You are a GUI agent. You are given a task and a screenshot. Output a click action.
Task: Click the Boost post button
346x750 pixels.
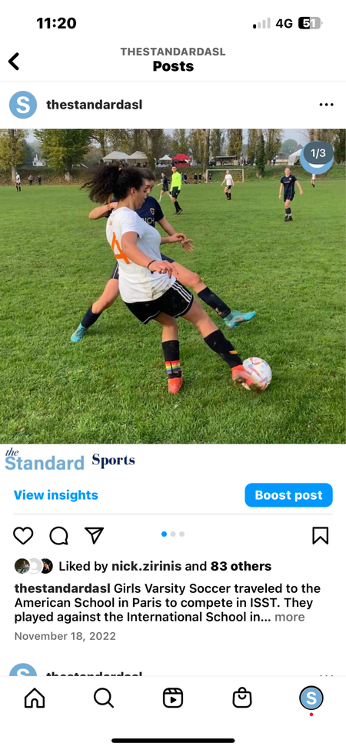click(x=288, y=495)
